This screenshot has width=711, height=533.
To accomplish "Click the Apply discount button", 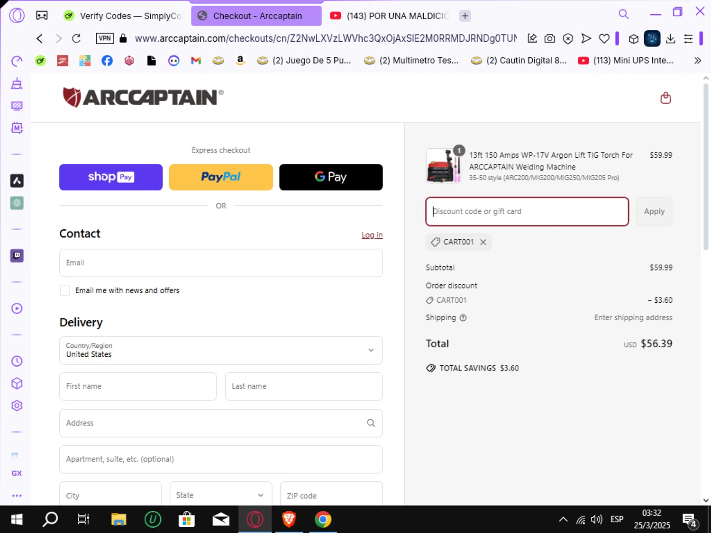I will click(x=654, y=212).
